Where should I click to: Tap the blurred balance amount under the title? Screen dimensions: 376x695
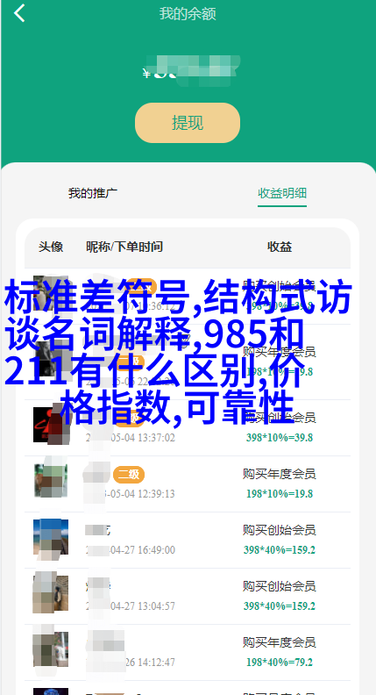191,71
